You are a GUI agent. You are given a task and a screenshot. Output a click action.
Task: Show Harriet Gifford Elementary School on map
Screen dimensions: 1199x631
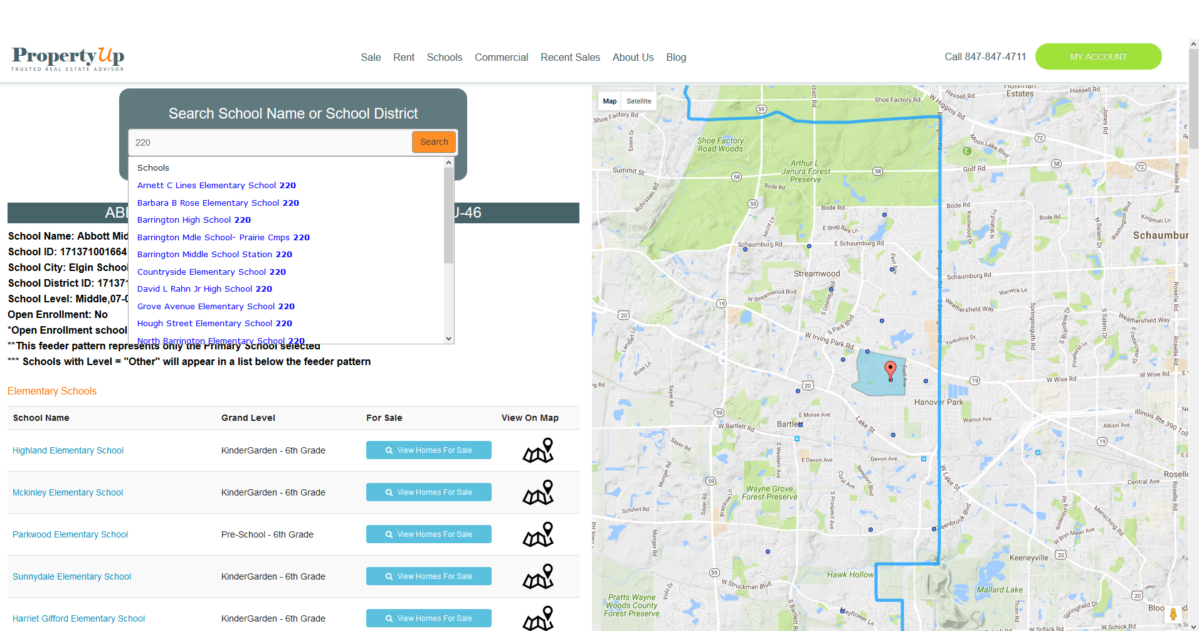[538, 618]
